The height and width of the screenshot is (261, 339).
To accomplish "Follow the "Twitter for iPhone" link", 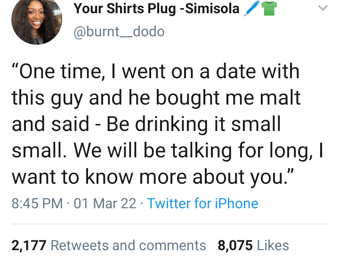I will tap(202, 203).
